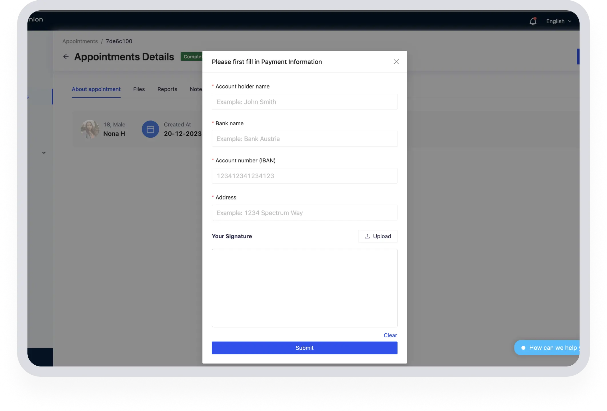Switch to the Files tab

click(x=139, y=89)
